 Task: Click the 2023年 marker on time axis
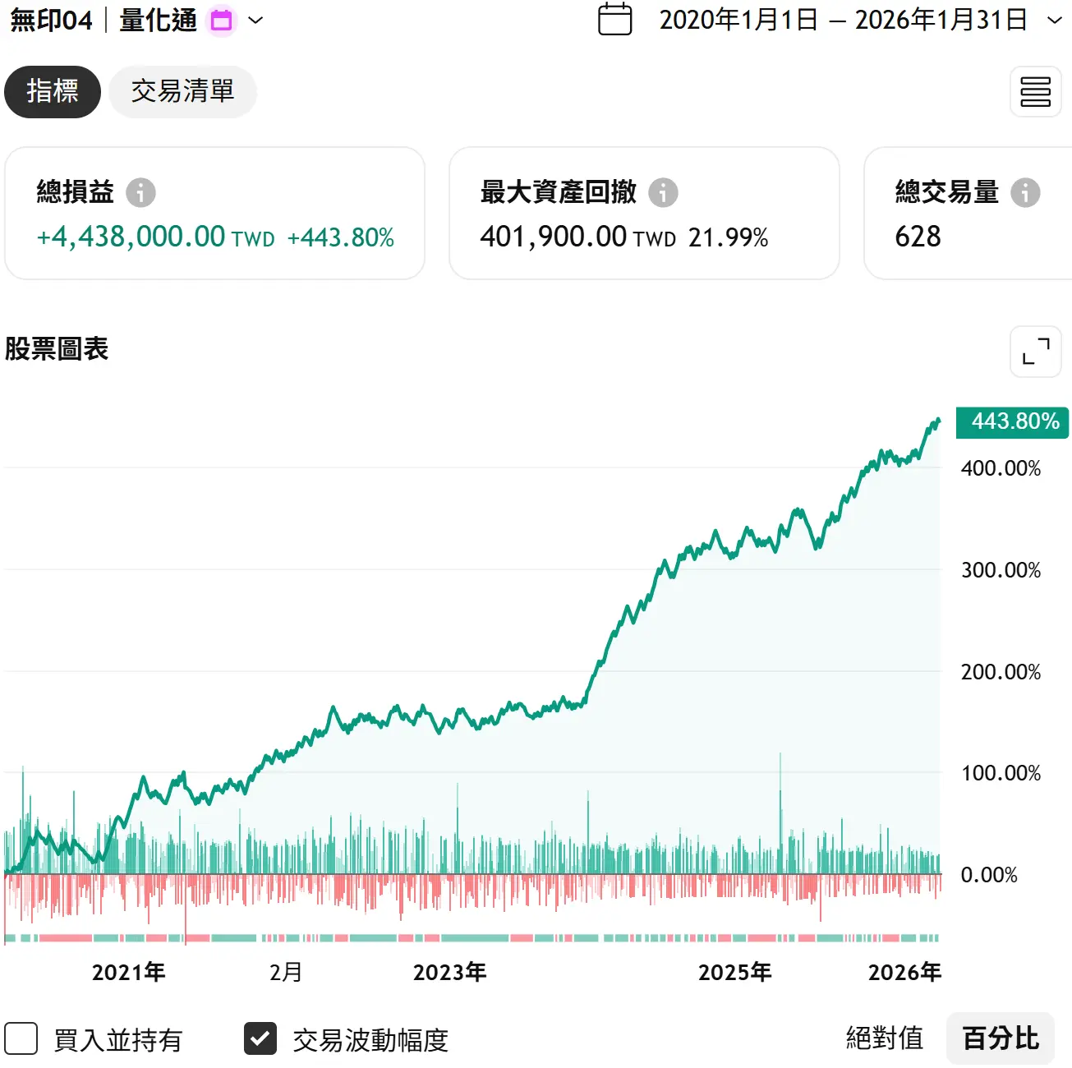coord(449,972)
